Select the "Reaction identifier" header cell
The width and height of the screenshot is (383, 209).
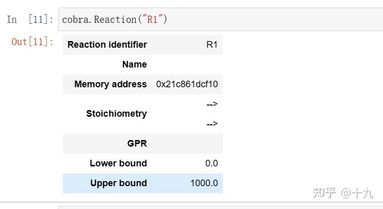click(107, 45)
